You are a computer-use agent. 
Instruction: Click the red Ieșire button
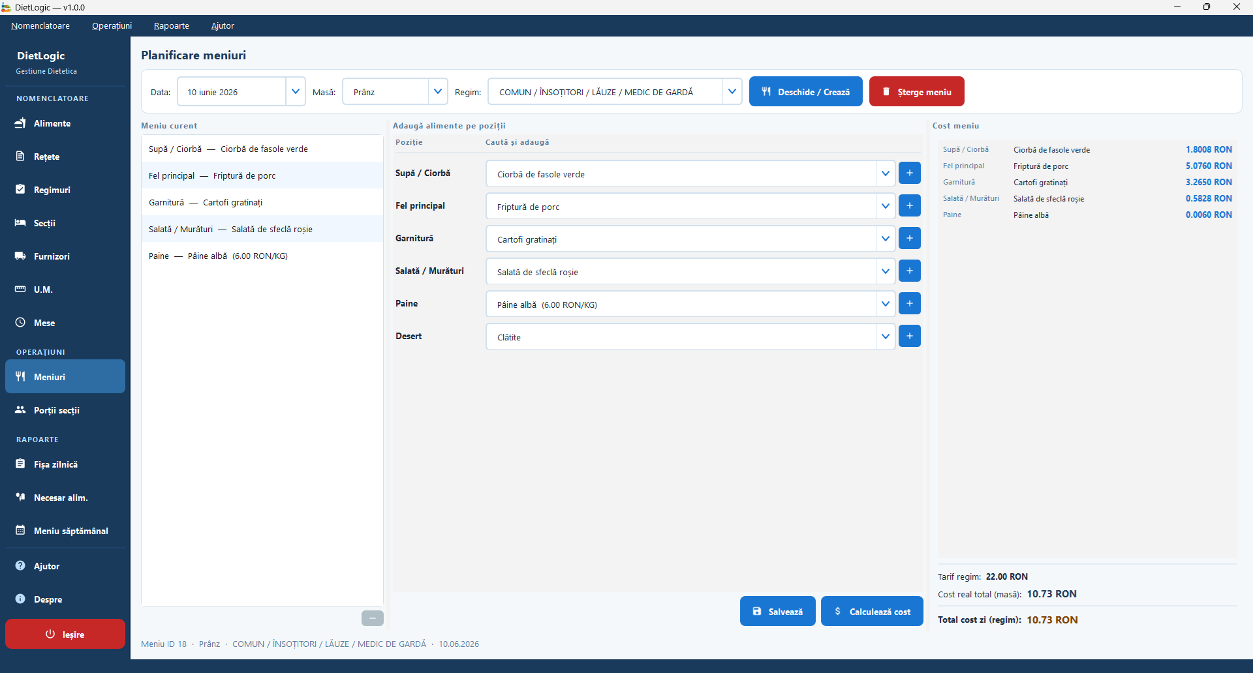coord(65,634)
